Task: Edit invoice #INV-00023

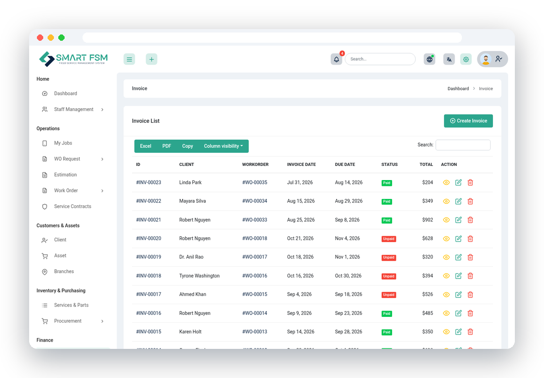Action: pos(459,182)
